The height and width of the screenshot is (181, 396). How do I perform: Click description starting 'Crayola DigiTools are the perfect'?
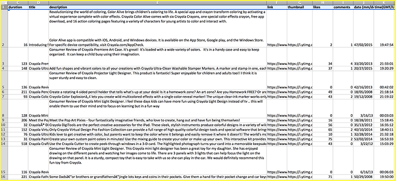point(158,125)
